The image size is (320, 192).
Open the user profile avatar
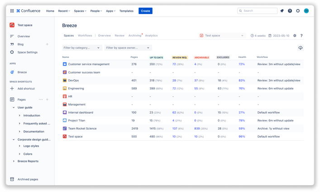pyautogui.click(x=306, y=11)
